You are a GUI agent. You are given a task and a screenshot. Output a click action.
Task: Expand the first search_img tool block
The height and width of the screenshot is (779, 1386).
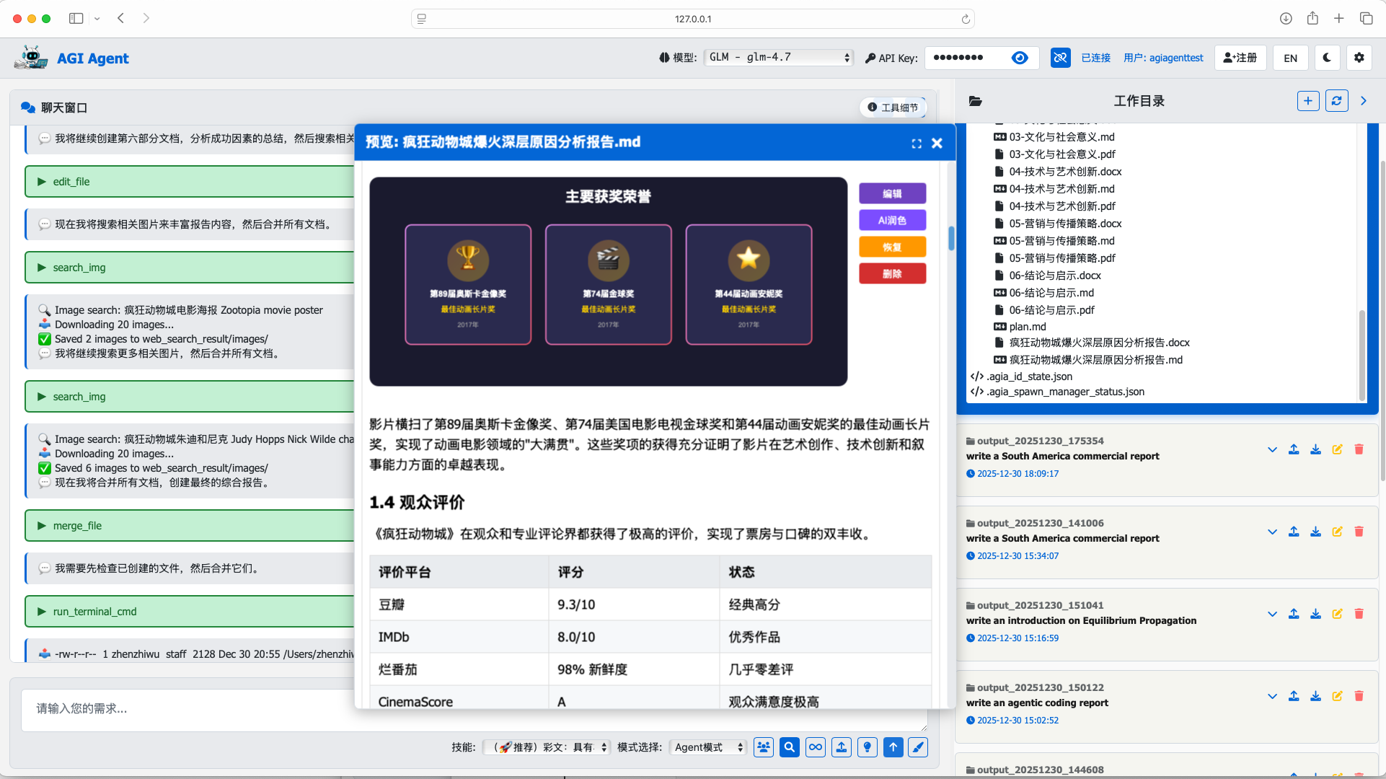click(x=190, y=268)
